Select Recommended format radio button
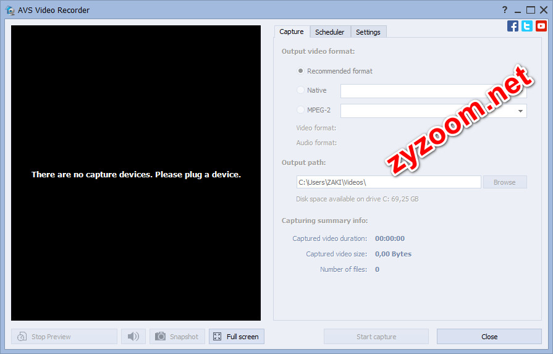Viewport: 553px width, 354px height. [x=300, y=71]
